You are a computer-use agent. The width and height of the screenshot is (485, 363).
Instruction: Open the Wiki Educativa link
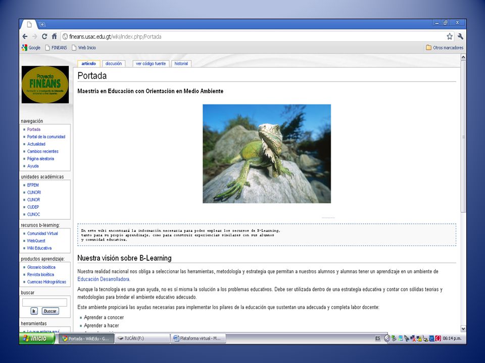[39, 248]
